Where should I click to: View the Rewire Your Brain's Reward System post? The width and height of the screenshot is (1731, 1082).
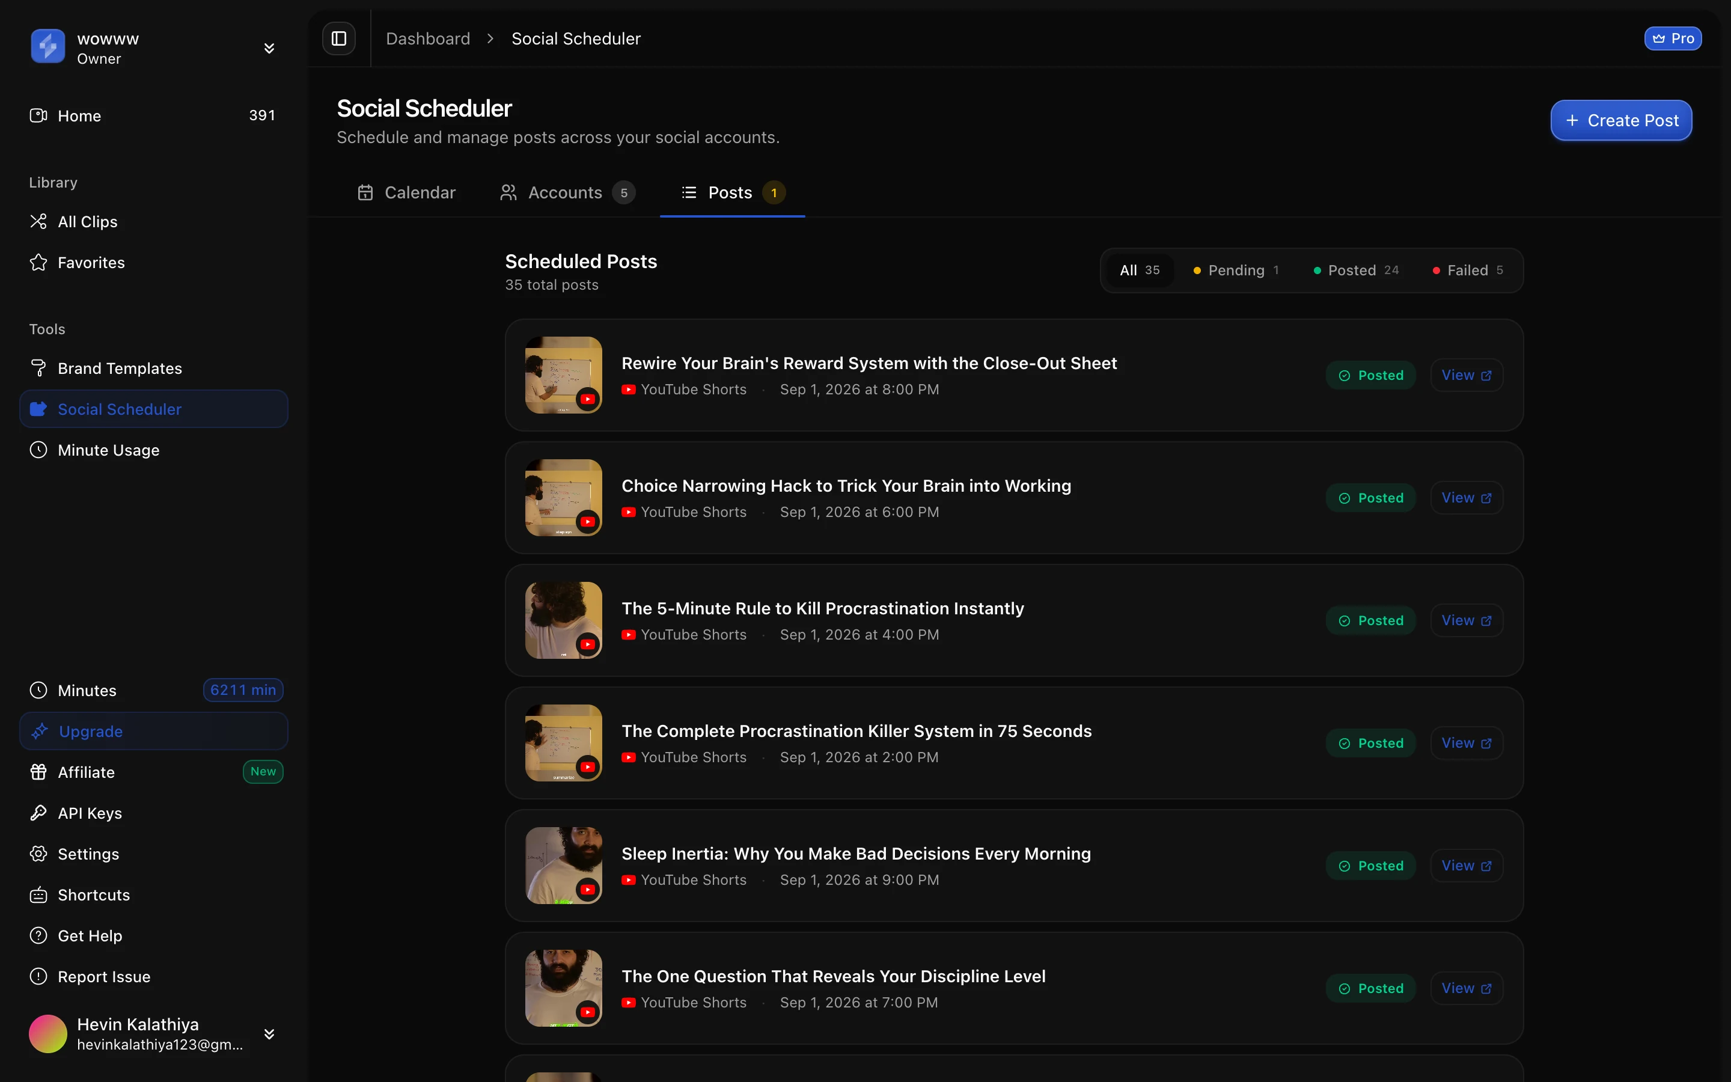click(x=1467, y=375)
